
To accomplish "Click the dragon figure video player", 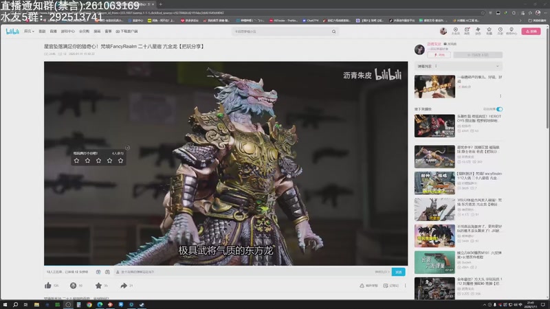I will pyautogui.click(x=226, y=163).
